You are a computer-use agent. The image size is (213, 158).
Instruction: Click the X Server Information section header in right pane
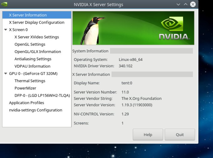tap(91, 74)
